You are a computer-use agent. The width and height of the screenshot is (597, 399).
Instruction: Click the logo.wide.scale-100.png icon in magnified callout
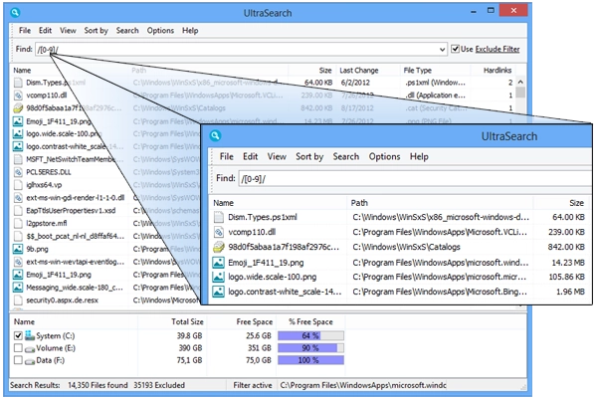(219, 278)
